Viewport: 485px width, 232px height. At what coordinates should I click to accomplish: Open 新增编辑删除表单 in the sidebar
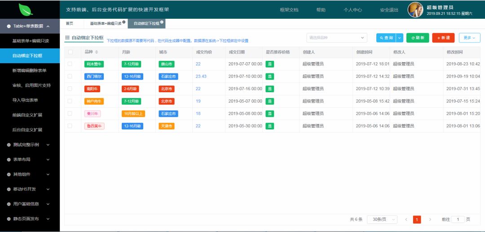[30, 71]
